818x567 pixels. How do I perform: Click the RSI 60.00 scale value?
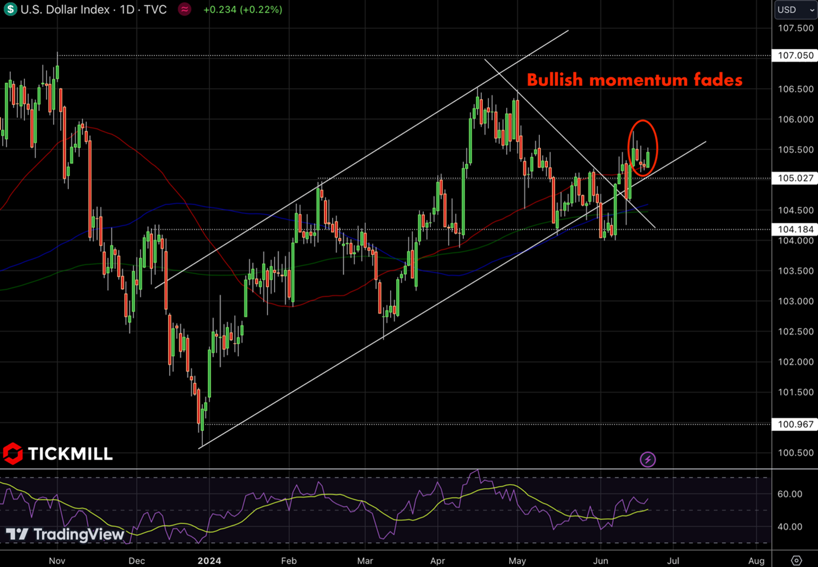point(790,494)
